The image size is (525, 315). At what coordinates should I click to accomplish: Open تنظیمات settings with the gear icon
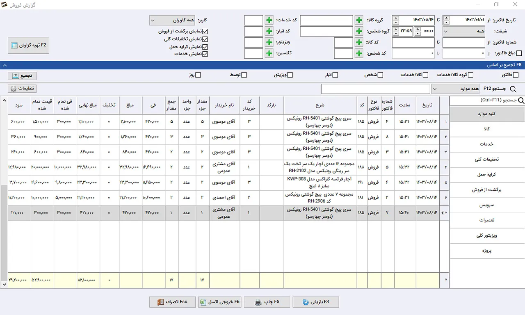pyautogui.click(x=22, y=89)
